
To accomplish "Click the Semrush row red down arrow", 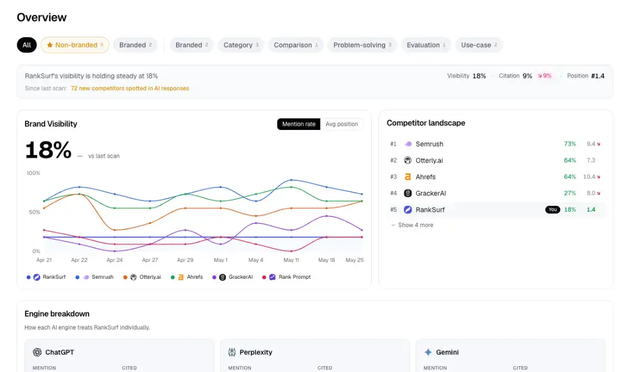I will pos(599,144).
